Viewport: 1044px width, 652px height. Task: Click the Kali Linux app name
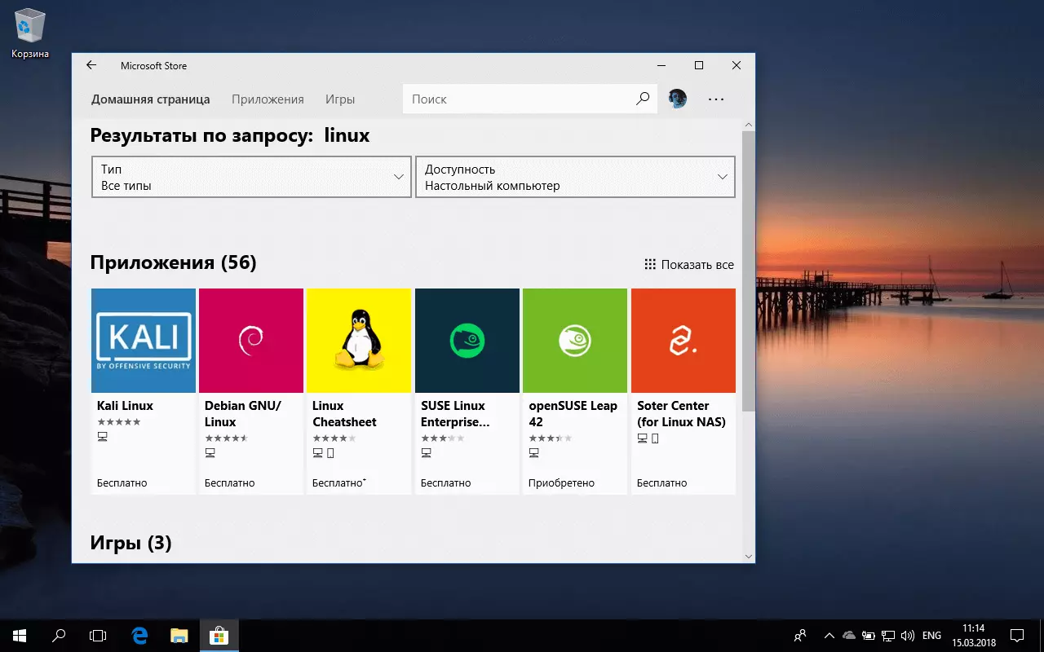[x=125, y=406]
